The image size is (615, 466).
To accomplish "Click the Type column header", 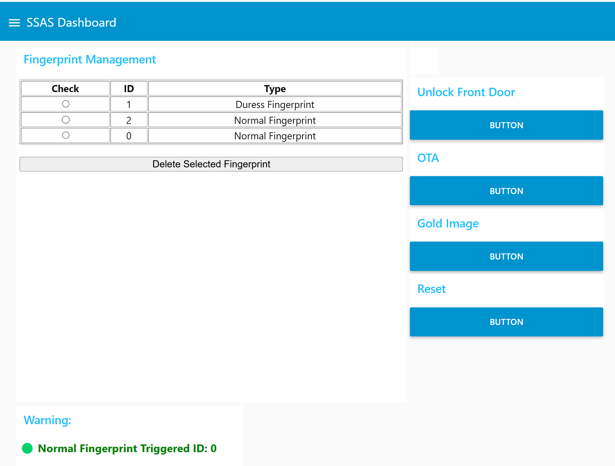I will pos(274,88).
